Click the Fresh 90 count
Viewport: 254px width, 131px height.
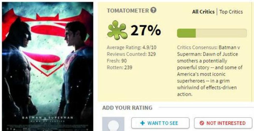click(117, 61)
